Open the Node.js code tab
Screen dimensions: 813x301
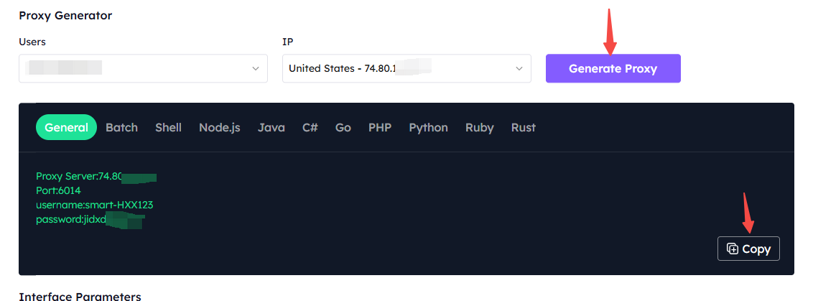coord(220,127)
